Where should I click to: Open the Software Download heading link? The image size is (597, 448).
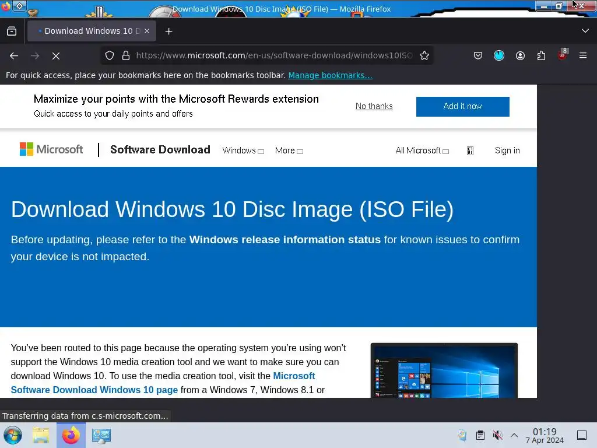(x=160, y=150)
